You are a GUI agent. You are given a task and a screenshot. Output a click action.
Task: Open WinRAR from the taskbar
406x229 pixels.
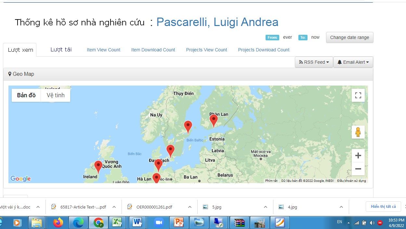tap(239, 222)
